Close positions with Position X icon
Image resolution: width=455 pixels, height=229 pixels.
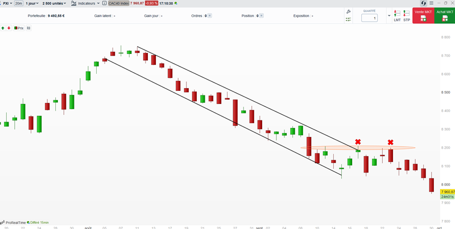point(262,16)
